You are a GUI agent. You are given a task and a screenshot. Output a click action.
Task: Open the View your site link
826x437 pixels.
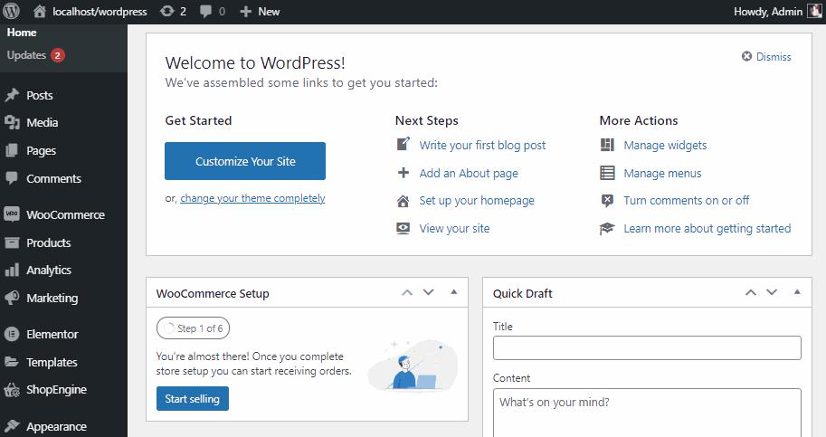454,229
